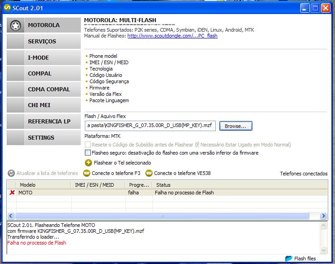This screenshot has width=335, height=264.
Task: Click Atualizar a lista de telefones
Action: click(47, 173)
